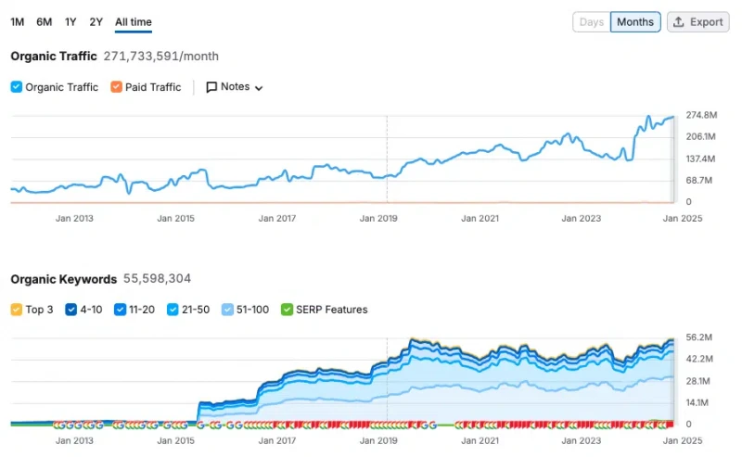The height and width of the screenshot is (457, 742).
Task: Click Jan 2017 on keywords chart axis
Action: [x=276, y=441]
